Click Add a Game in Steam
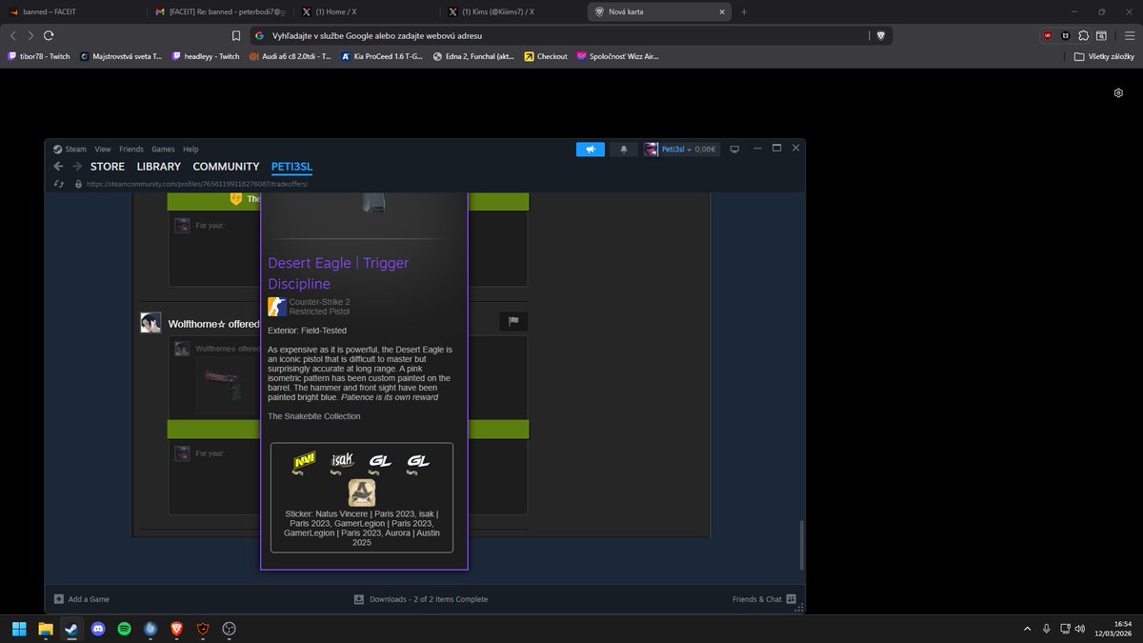 [82, 599]
